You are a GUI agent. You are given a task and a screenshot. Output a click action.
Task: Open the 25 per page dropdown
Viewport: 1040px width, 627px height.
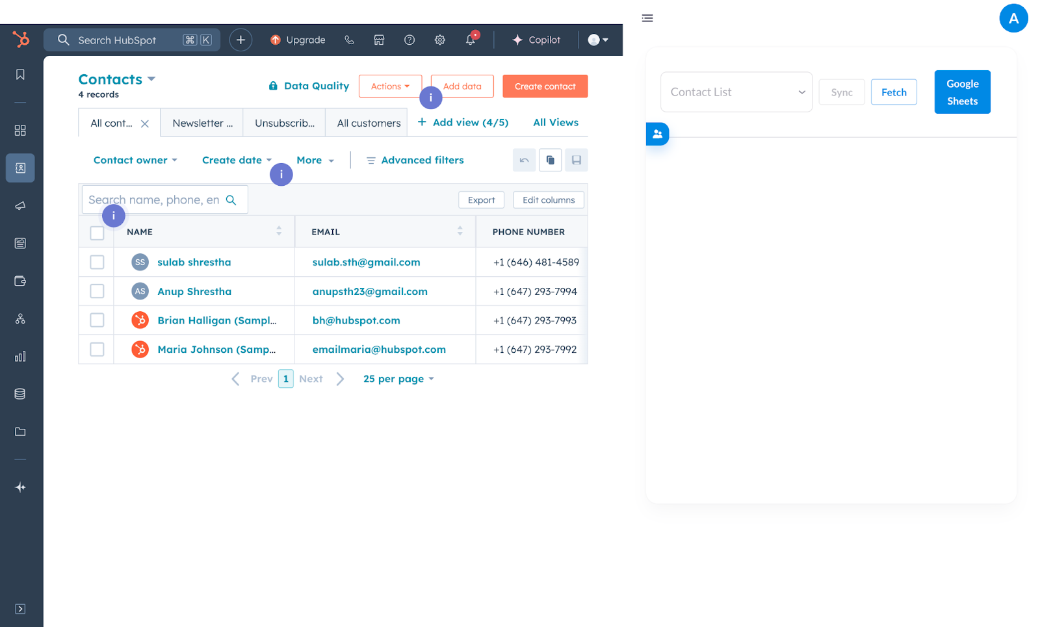[x=398, y=379]
